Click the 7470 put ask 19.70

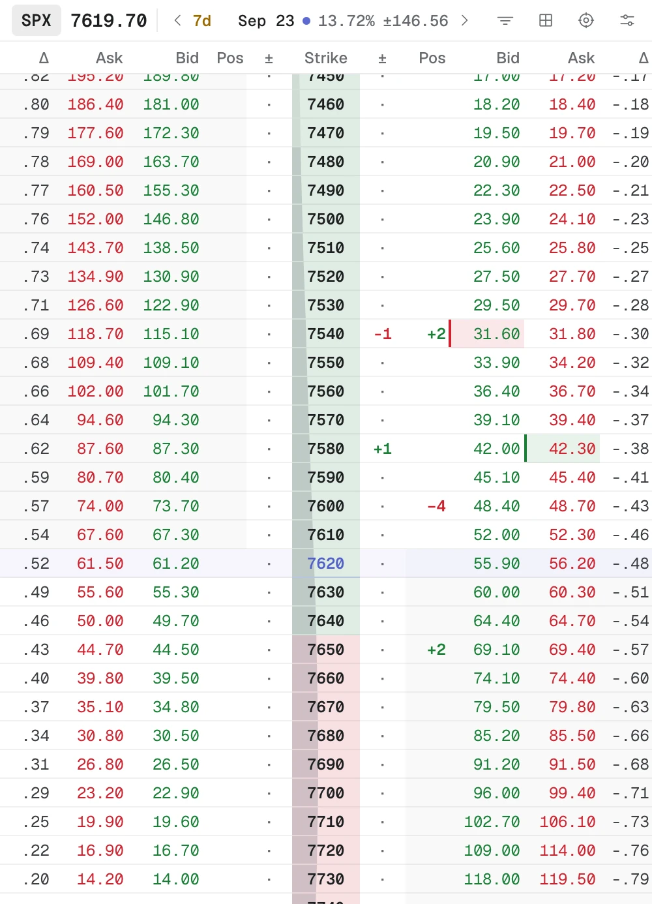(x=572, y=133)
